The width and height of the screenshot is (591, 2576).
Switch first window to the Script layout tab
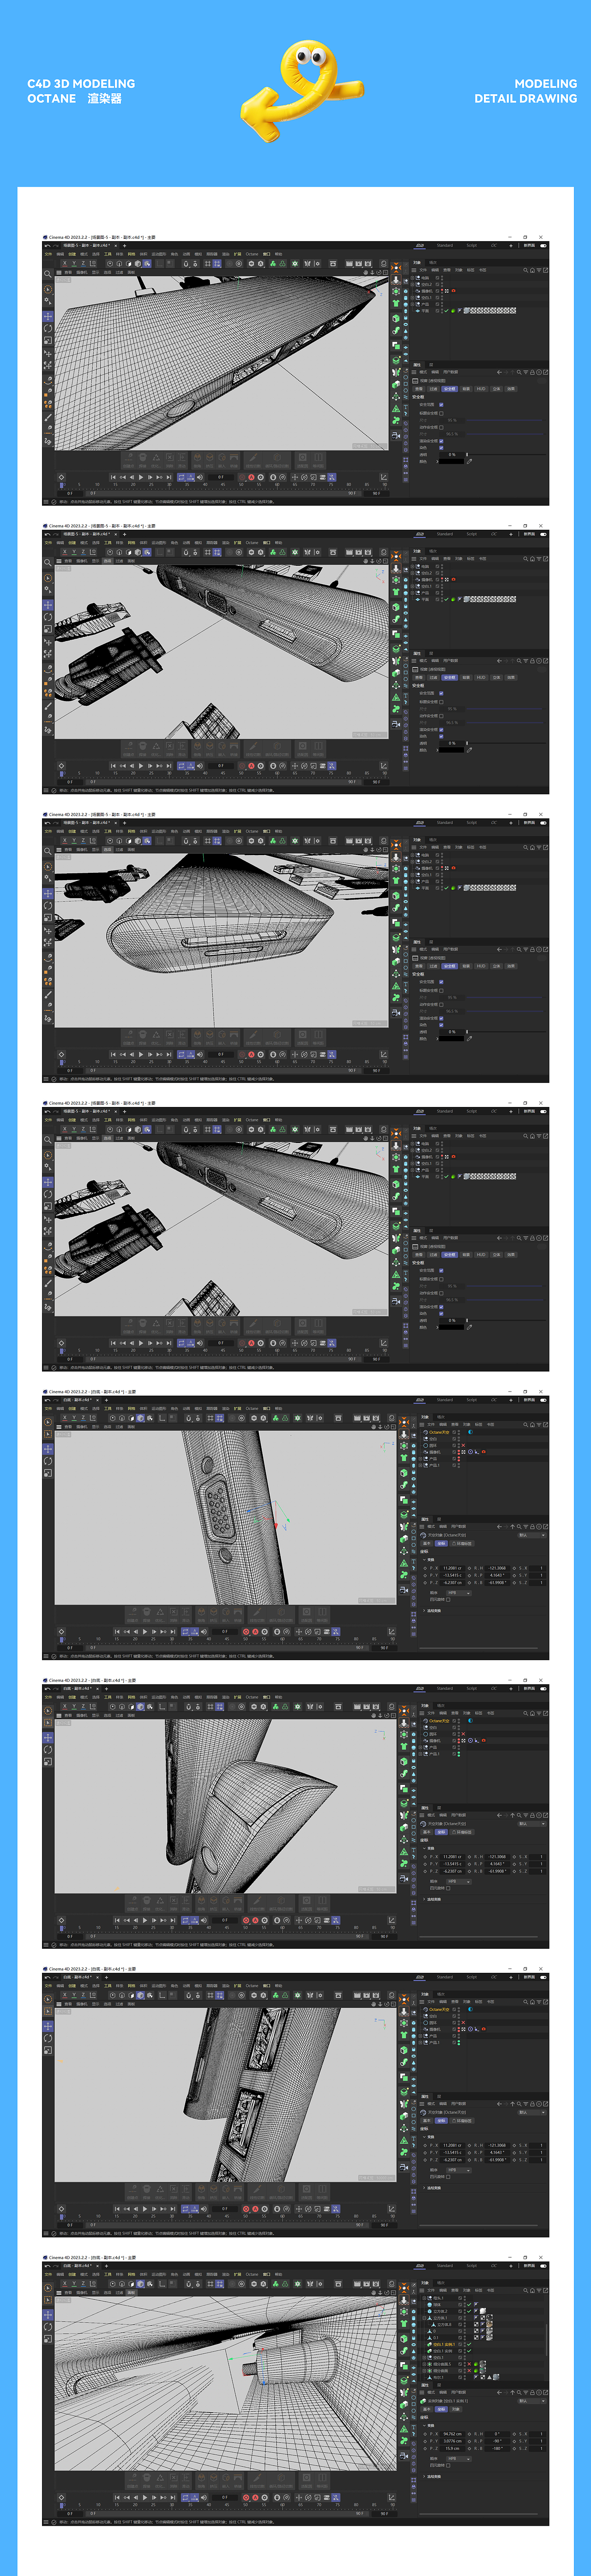pyautogui.click(x=472, y=245)
